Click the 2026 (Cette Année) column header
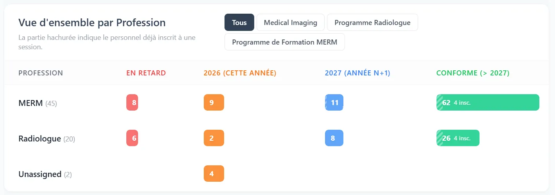Image resolution: width=555 pixels, height=195 pixels. click(x=240, y=73)
